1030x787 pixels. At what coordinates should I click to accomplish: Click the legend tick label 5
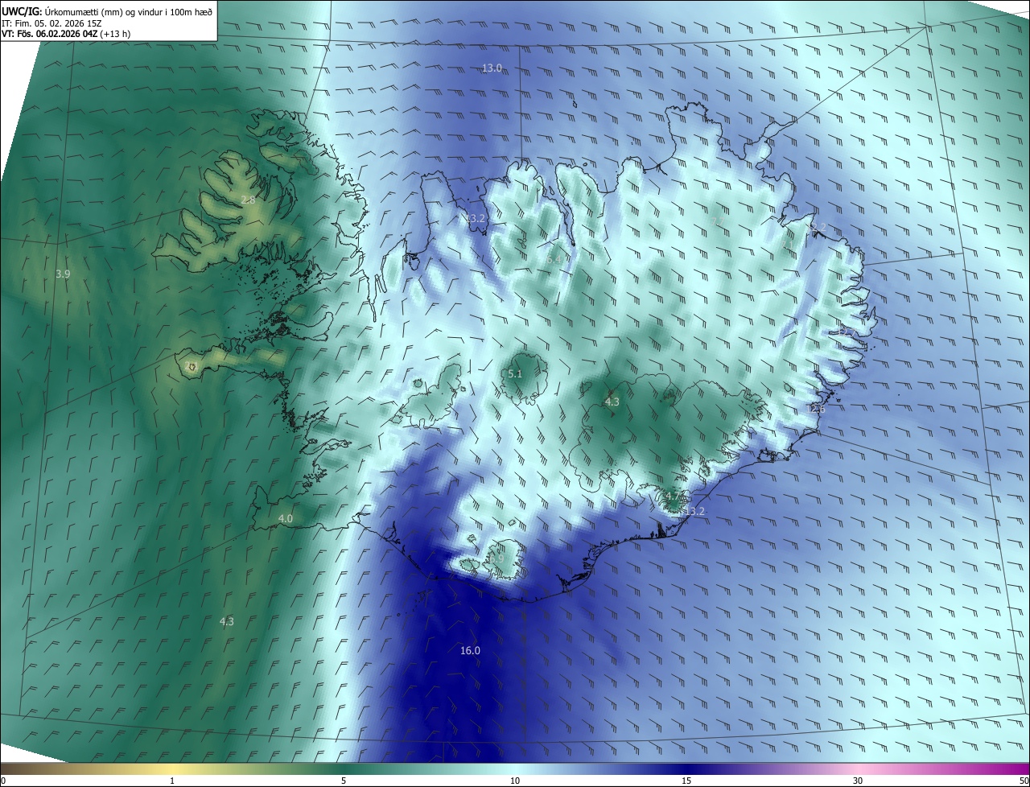(x=344, y=781)
